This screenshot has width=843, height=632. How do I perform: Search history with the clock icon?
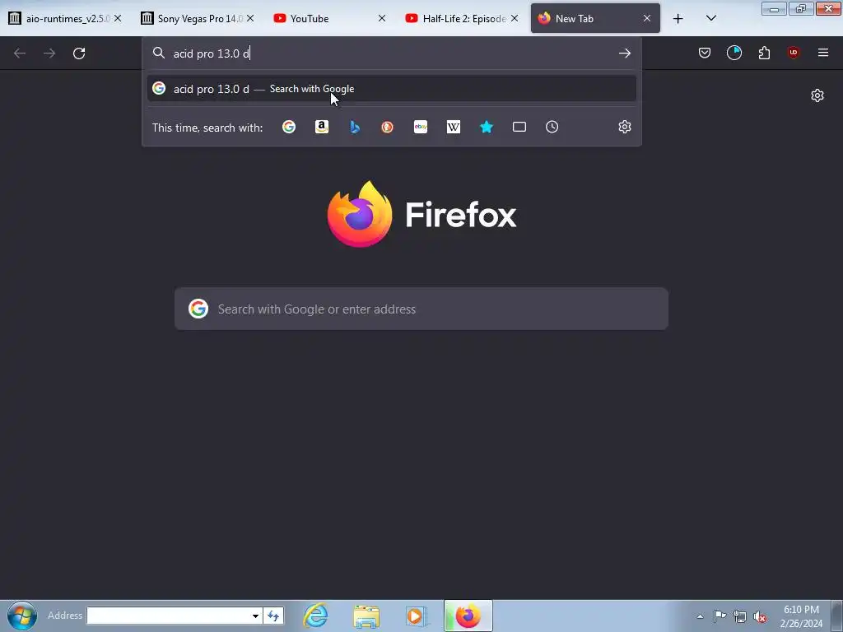pyautogui.click(x=552, y=127)
